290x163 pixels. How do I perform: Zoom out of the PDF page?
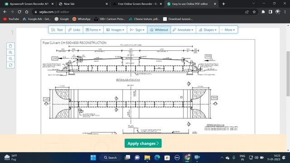pyautogui.click(x=10, y=59)
